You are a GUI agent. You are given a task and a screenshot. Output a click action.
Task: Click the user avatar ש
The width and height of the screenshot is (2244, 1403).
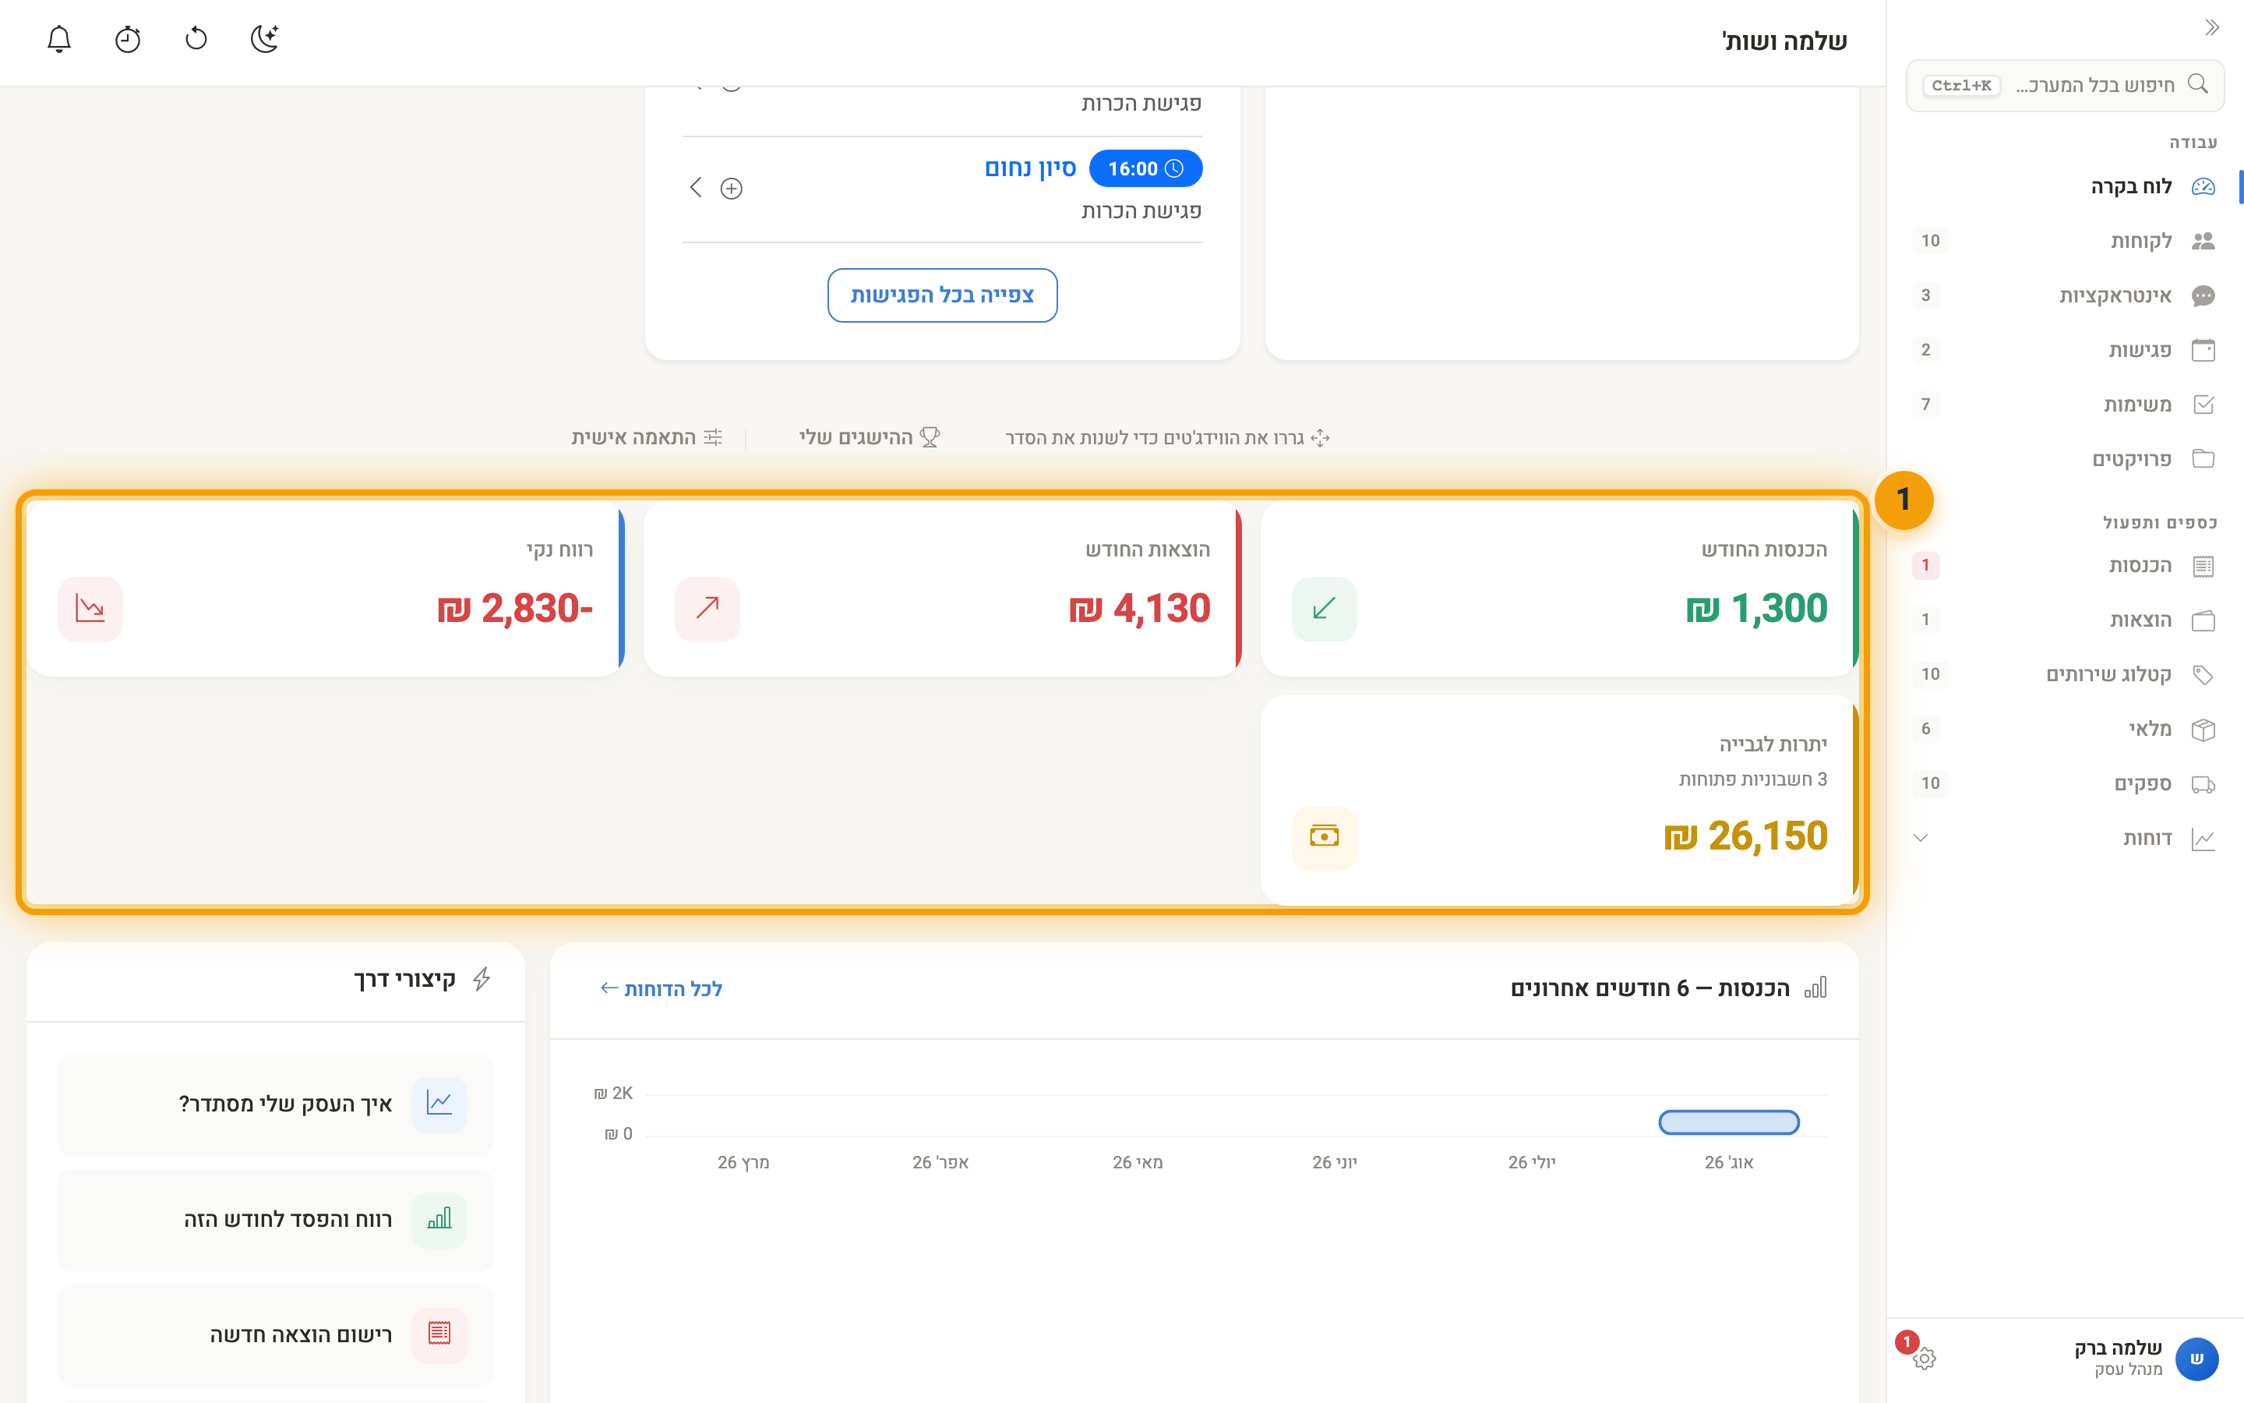coord(2196,1359)
